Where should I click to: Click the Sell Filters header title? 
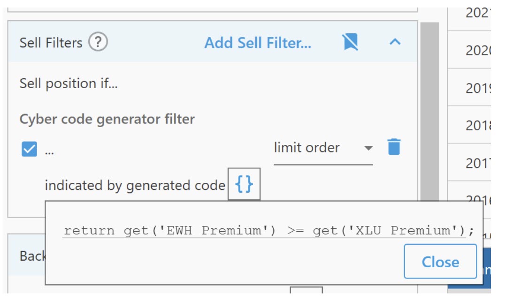tap(51, 43)
